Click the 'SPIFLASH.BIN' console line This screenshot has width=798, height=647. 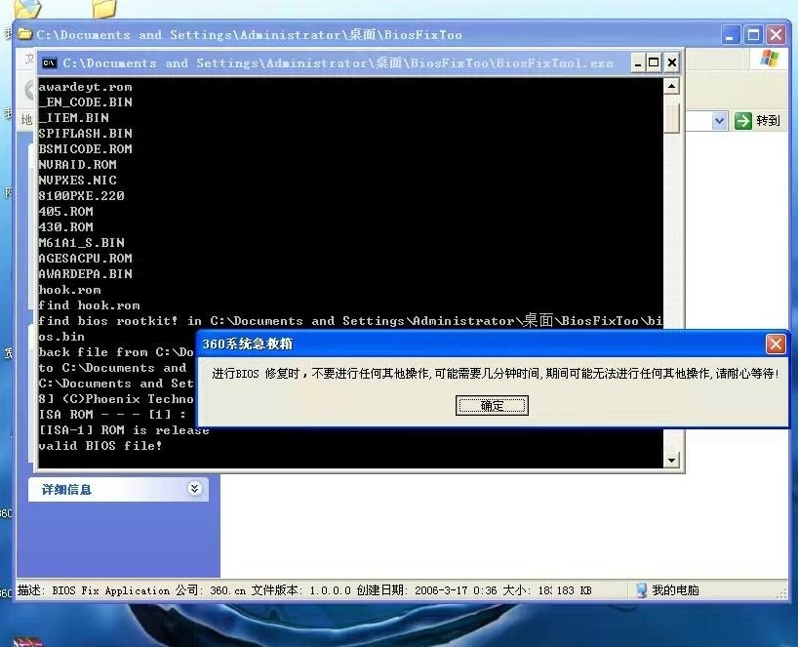[x=86, y=134]
